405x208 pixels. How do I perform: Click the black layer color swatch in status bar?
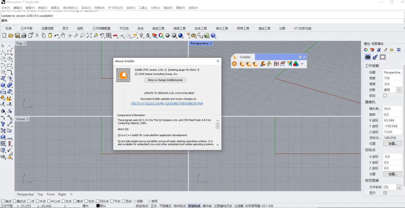tap(98, 206)
